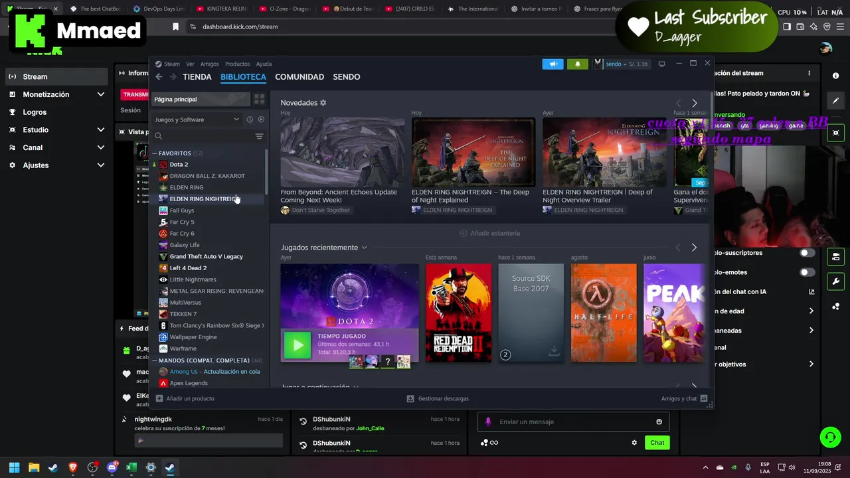Open Windows Start button on taskbar
This screenshot has height=478, width=850.
(14, 467)
